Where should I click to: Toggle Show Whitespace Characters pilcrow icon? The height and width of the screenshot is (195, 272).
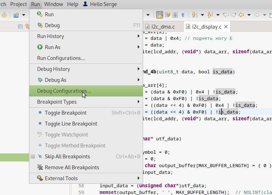click(183, 15)
